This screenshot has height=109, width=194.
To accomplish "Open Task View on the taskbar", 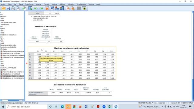I will coord(56,107).
